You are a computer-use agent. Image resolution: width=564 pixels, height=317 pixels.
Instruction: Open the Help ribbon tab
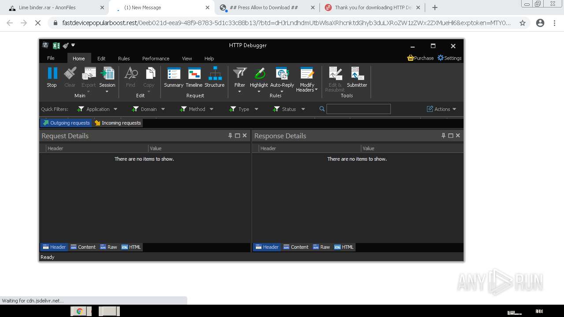[x=209, y=58]
